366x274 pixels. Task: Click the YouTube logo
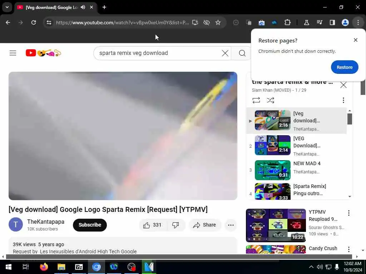(43, 53)
